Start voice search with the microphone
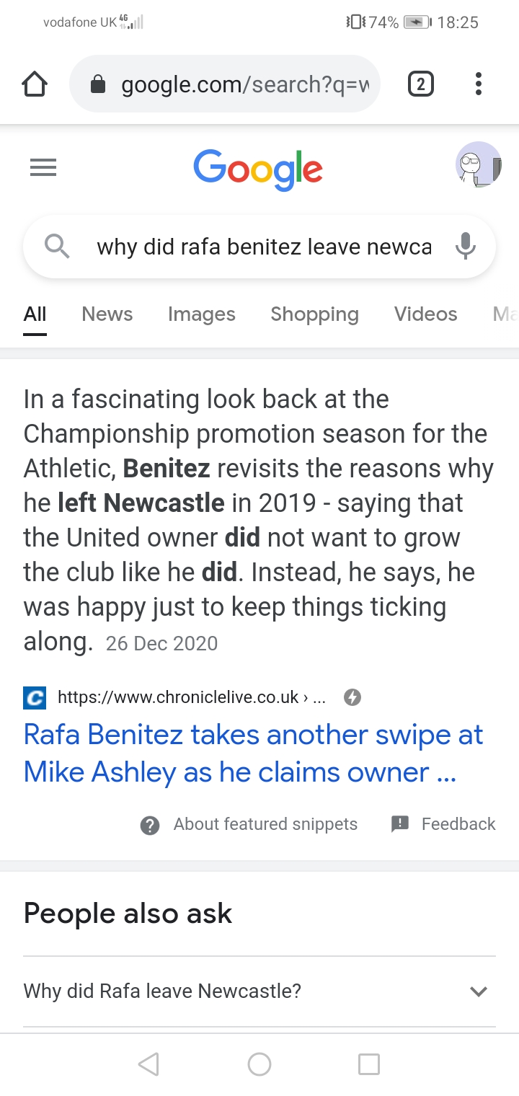Viewport: 519px width, 1096px height. [x=466, y=247]
